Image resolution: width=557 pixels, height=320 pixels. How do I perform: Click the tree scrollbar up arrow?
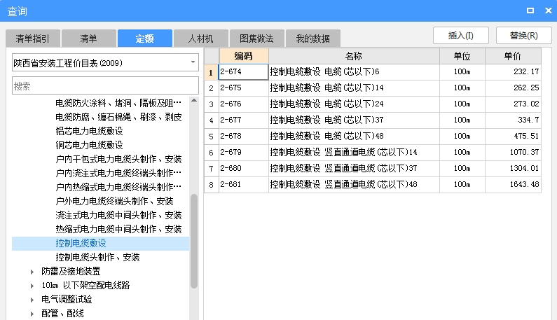coord(194,101)
